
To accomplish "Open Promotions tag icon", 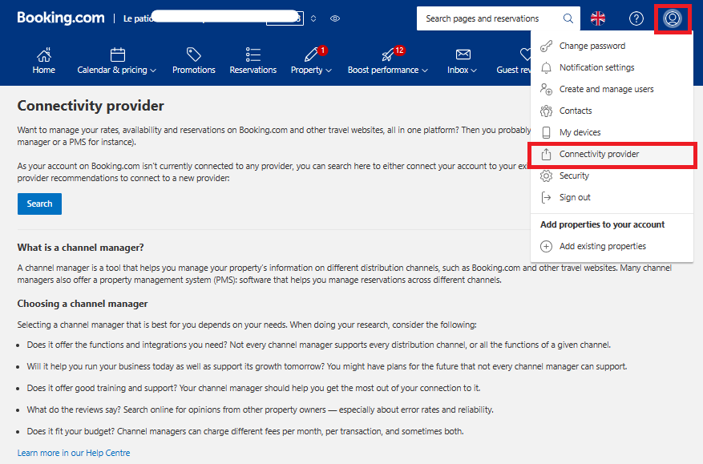I will (194, 54).
